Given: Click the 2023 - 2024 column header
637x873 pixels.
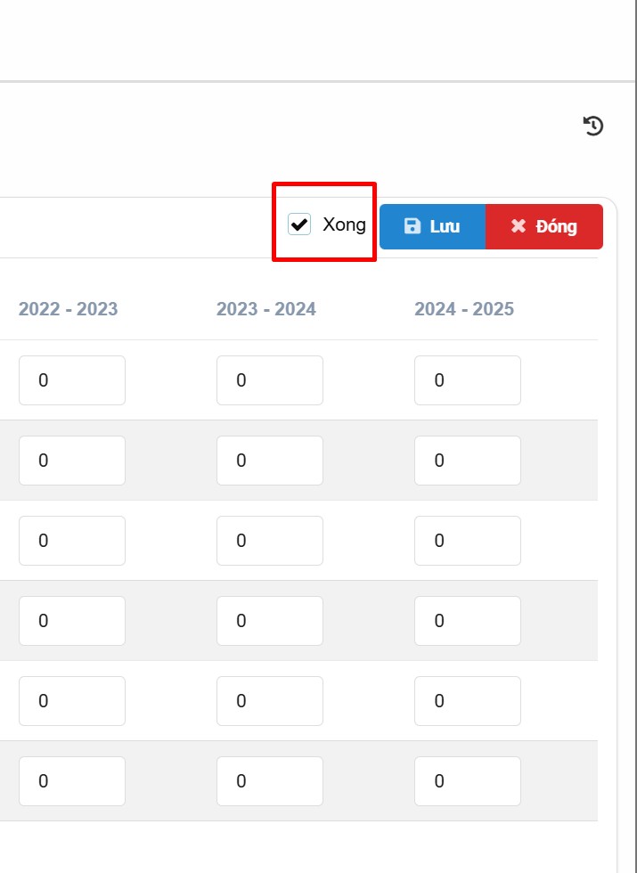Looking at the screenshot, I should [265, 309].
